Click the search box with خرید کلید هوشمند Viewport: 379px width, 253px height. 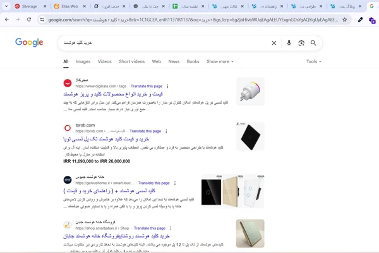click(164, 43)
